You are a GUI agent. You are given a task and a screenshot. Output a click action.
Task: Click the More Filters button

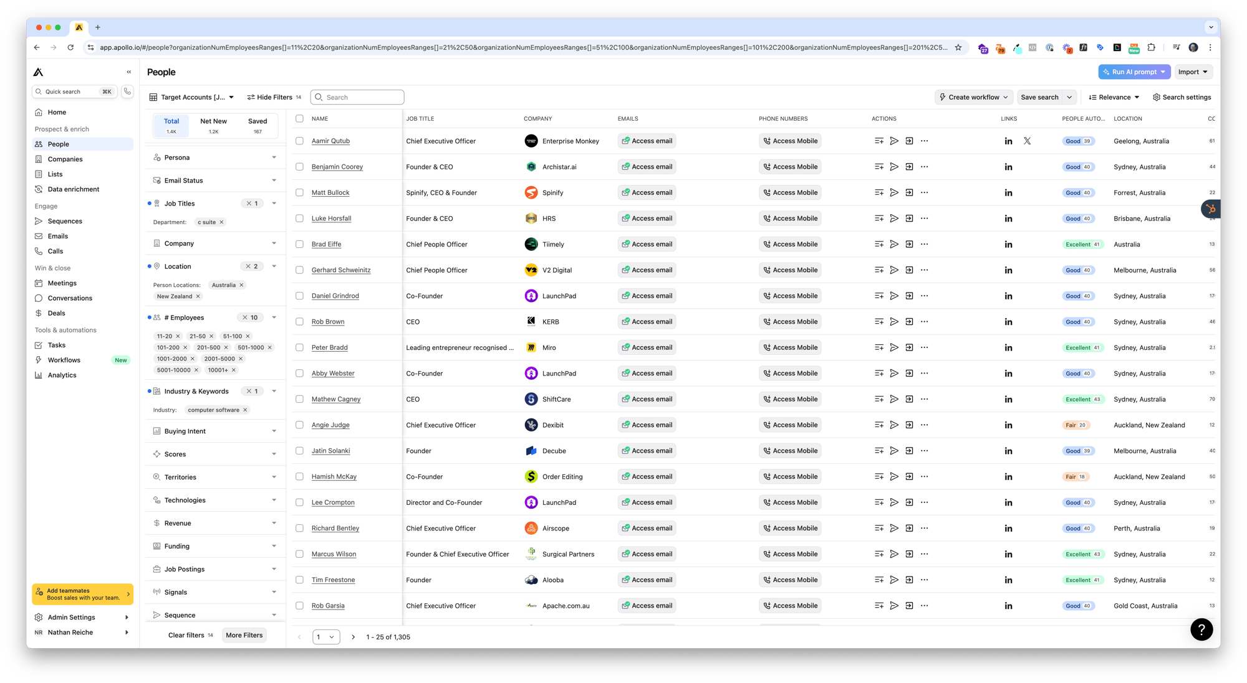click(244, 635)
